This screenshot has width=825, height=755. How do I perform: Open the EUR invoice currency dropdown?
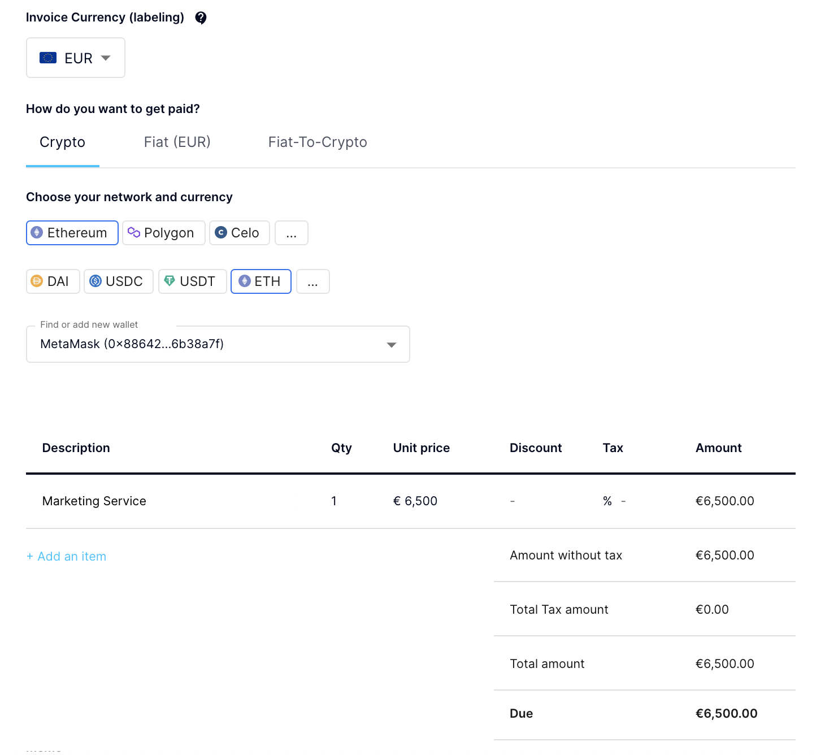[76, 58]
